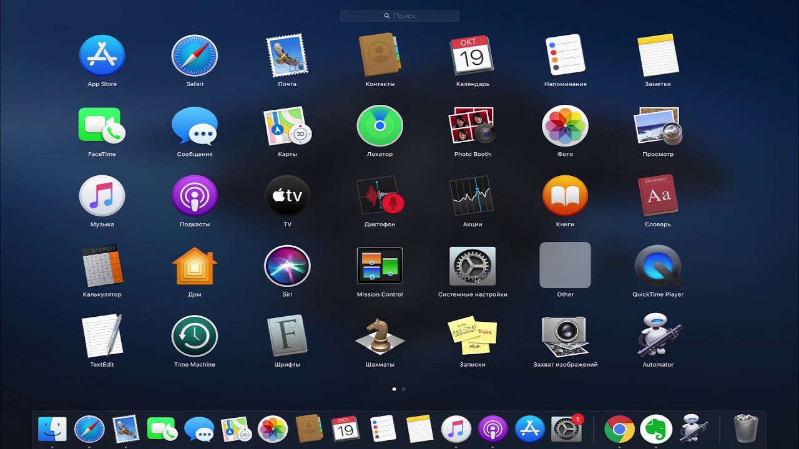Open Notes in the Dock
The image size is (799, 449).
click(x=419, y=429)
